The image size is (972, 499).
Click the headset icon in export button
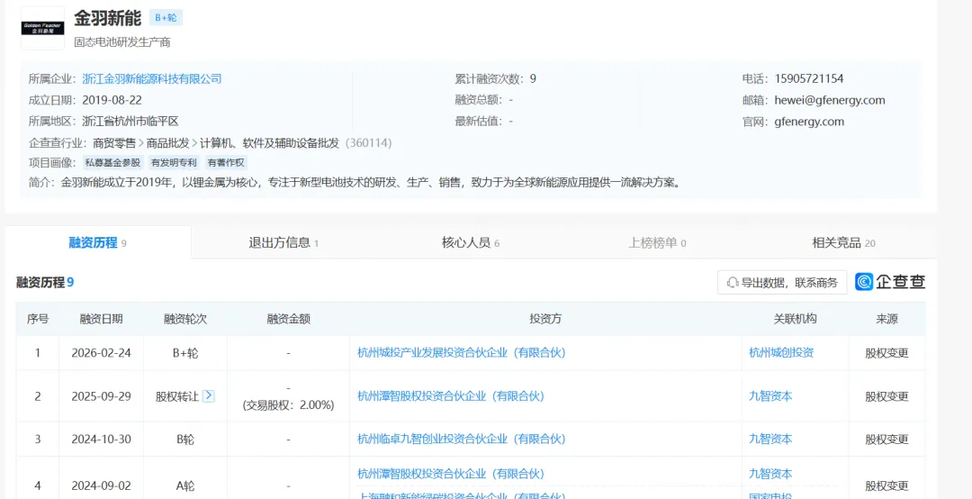732,283
